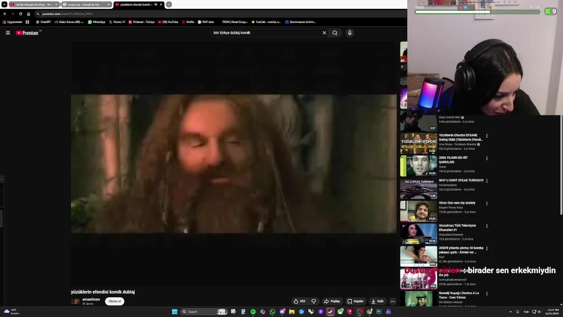Open options menu for 'Yüzüklerin Efendisi EFSANE' video

click(x=487, y=136)
